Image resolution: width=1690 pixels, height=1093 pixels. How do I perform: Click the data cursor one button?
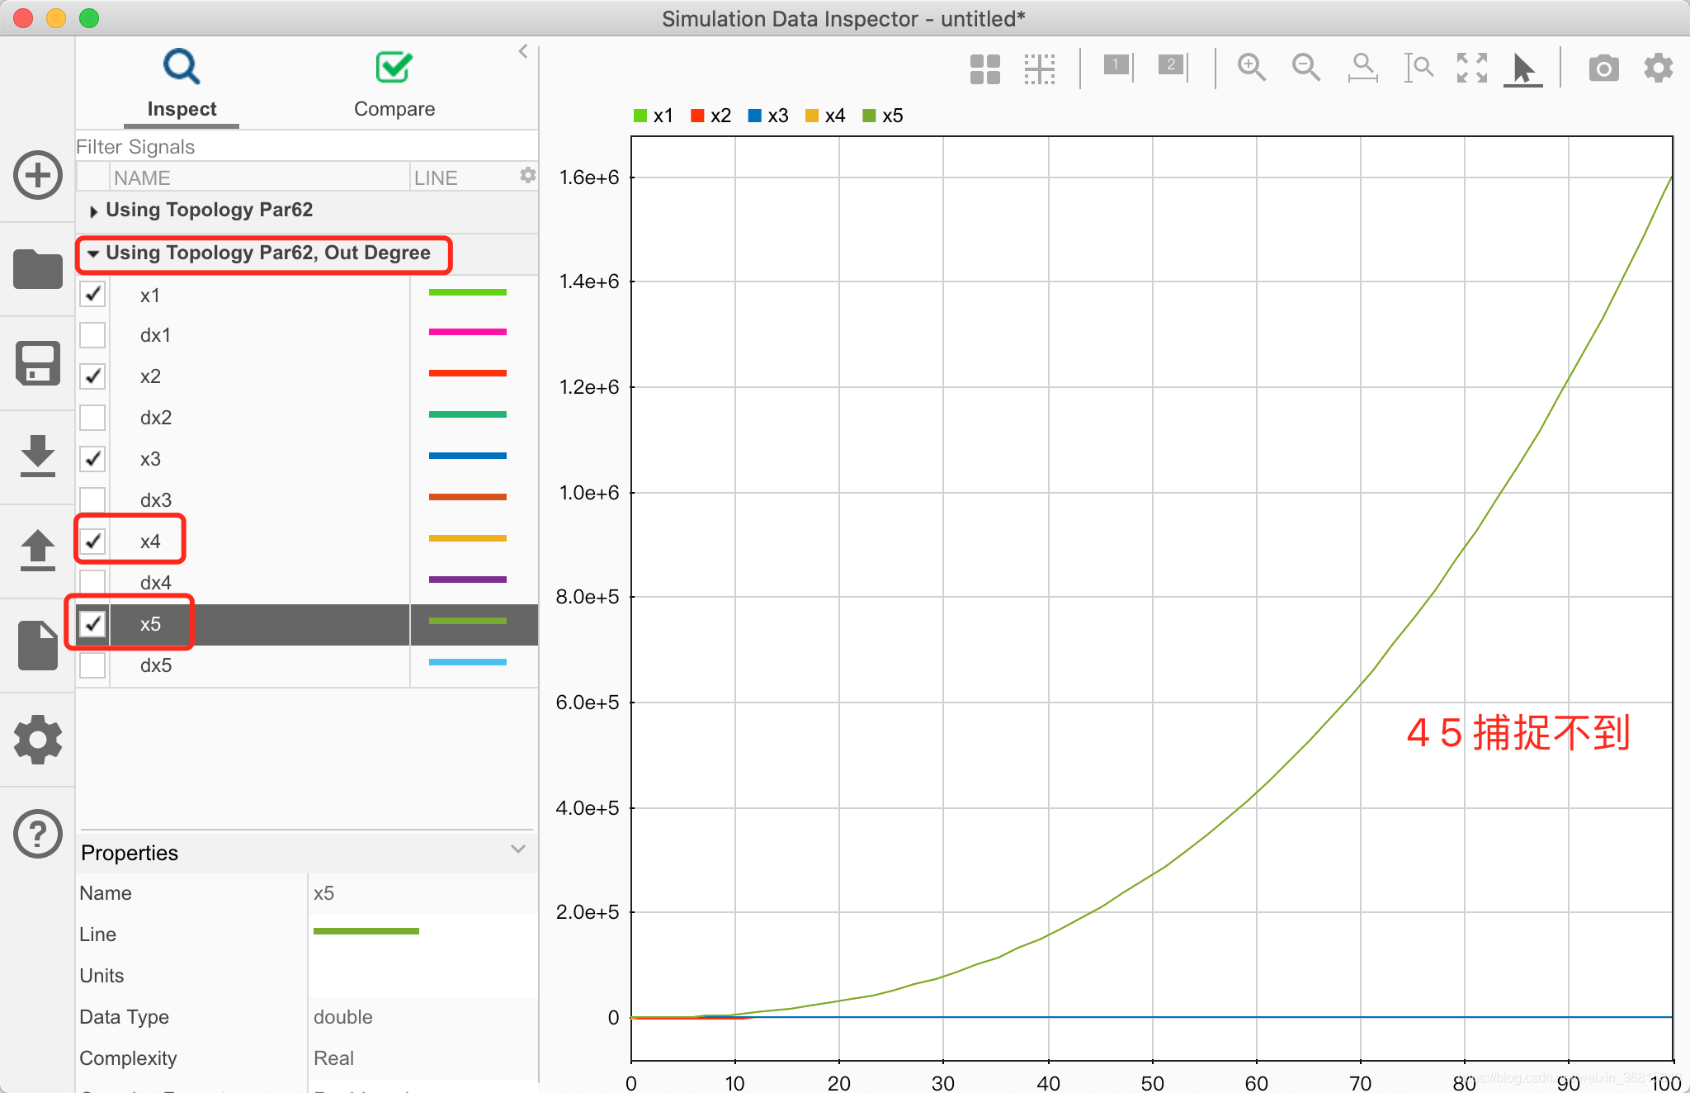point(1117,66)
